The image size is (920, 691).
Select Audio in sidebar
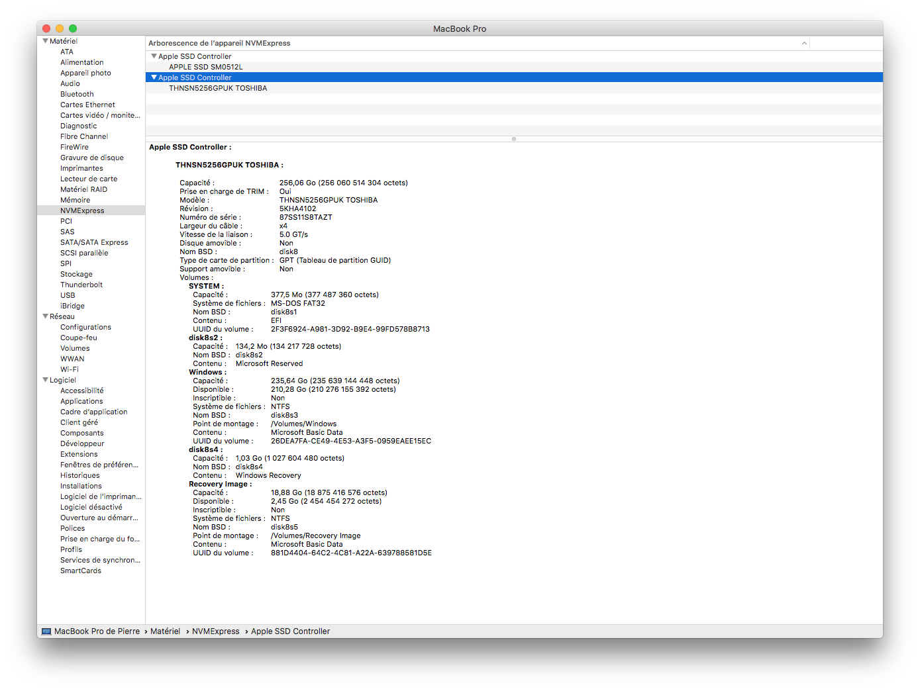pyautogui.click(x=70, y=83)
